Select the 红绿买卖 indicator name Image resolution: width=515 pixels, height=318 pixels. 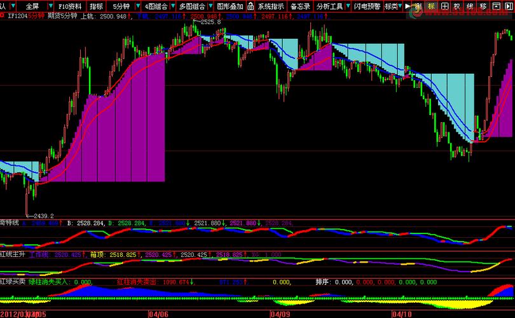point(13,282)
